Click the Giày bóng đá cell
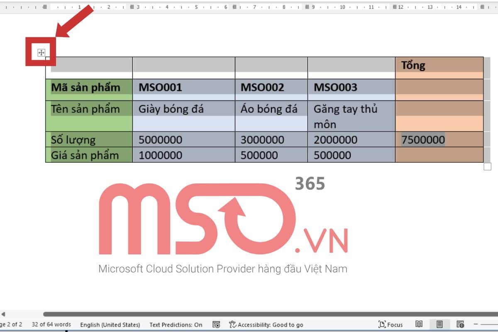 (183, 116)
